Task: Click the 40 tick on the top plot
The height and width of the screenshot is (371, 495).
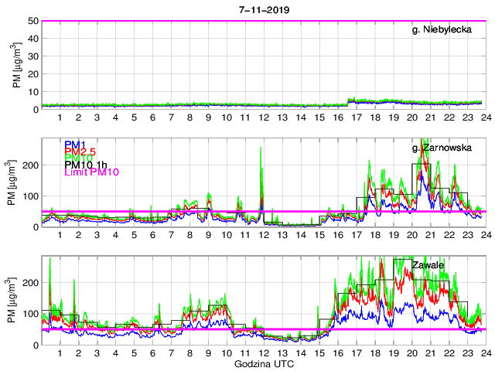Action: [x=34, y=39]
